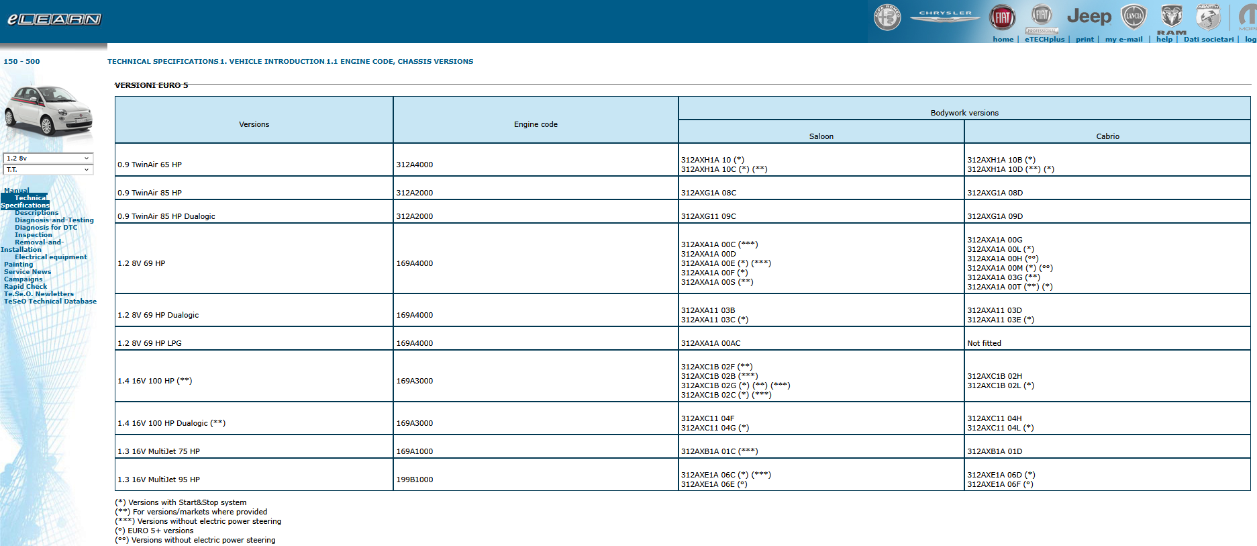Open Rapid Check in the sidebar
This screenshot has width=1257, height=546.
[26, 287]
